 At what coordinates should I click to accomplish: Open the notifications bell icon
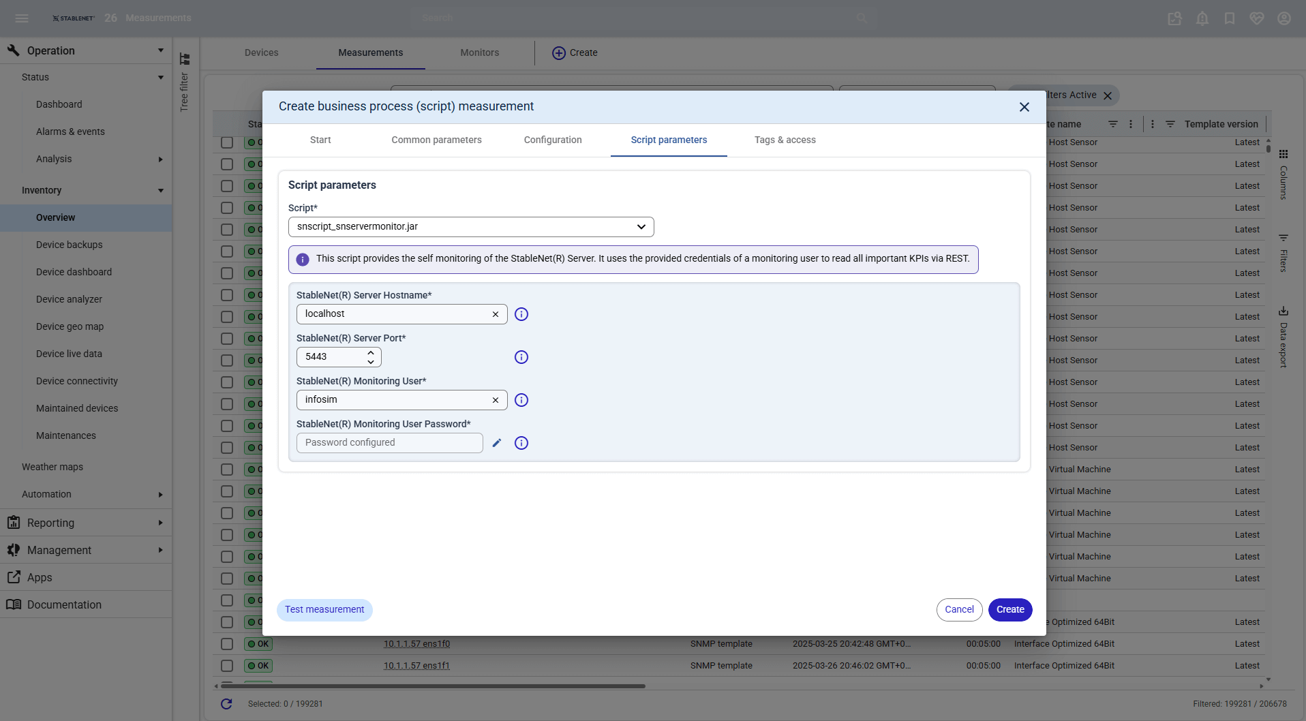point(1202,18)
